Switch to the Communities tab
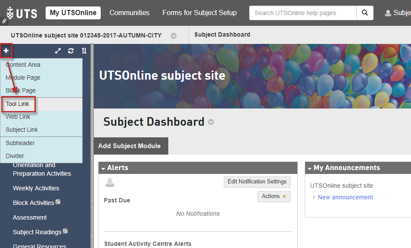This screenshot has width=411, height=248. [x=129, y=13]
